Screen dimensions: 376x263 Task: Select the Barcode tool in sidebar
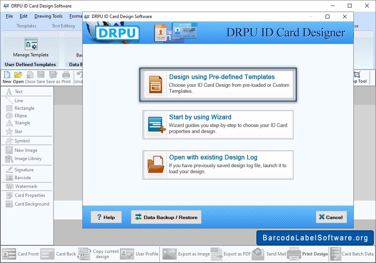coord(23,178)
